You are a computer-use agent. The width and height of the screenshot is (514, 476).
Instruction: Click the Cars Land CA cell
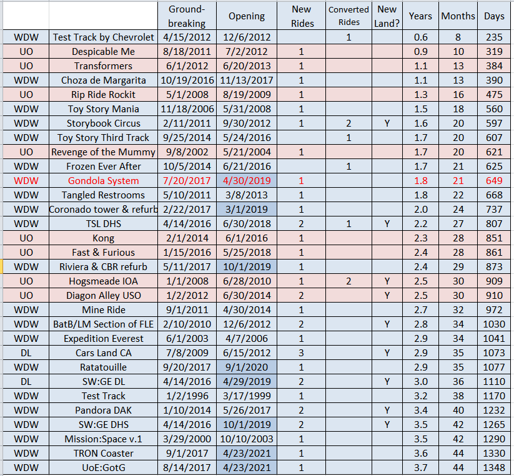(103, 352)
